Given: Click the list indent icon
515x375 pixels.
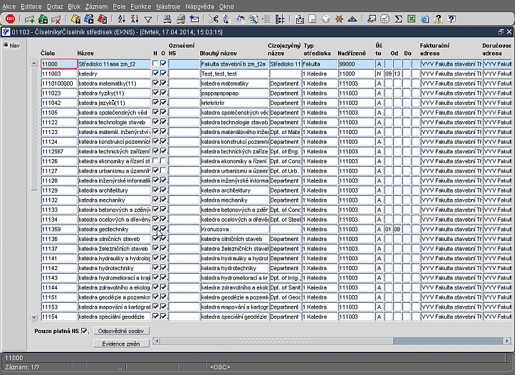Looking at the screenshot, I should click(267, 19).
